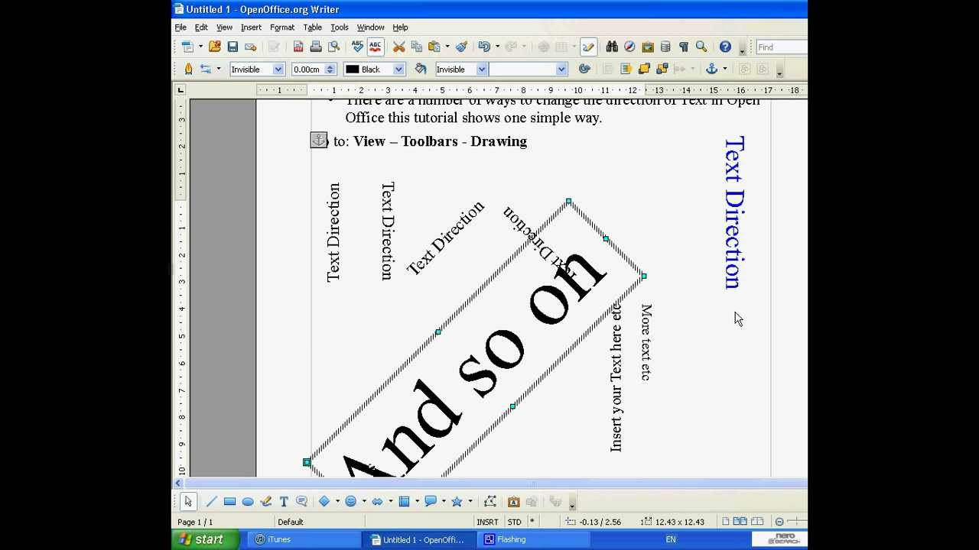Undo the last action

click(x=484, y=47)
